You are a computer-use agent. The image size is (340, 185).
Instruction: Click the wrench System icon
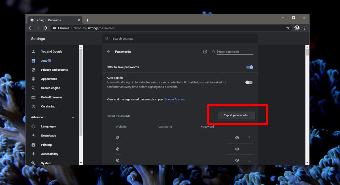pos(33,163)
